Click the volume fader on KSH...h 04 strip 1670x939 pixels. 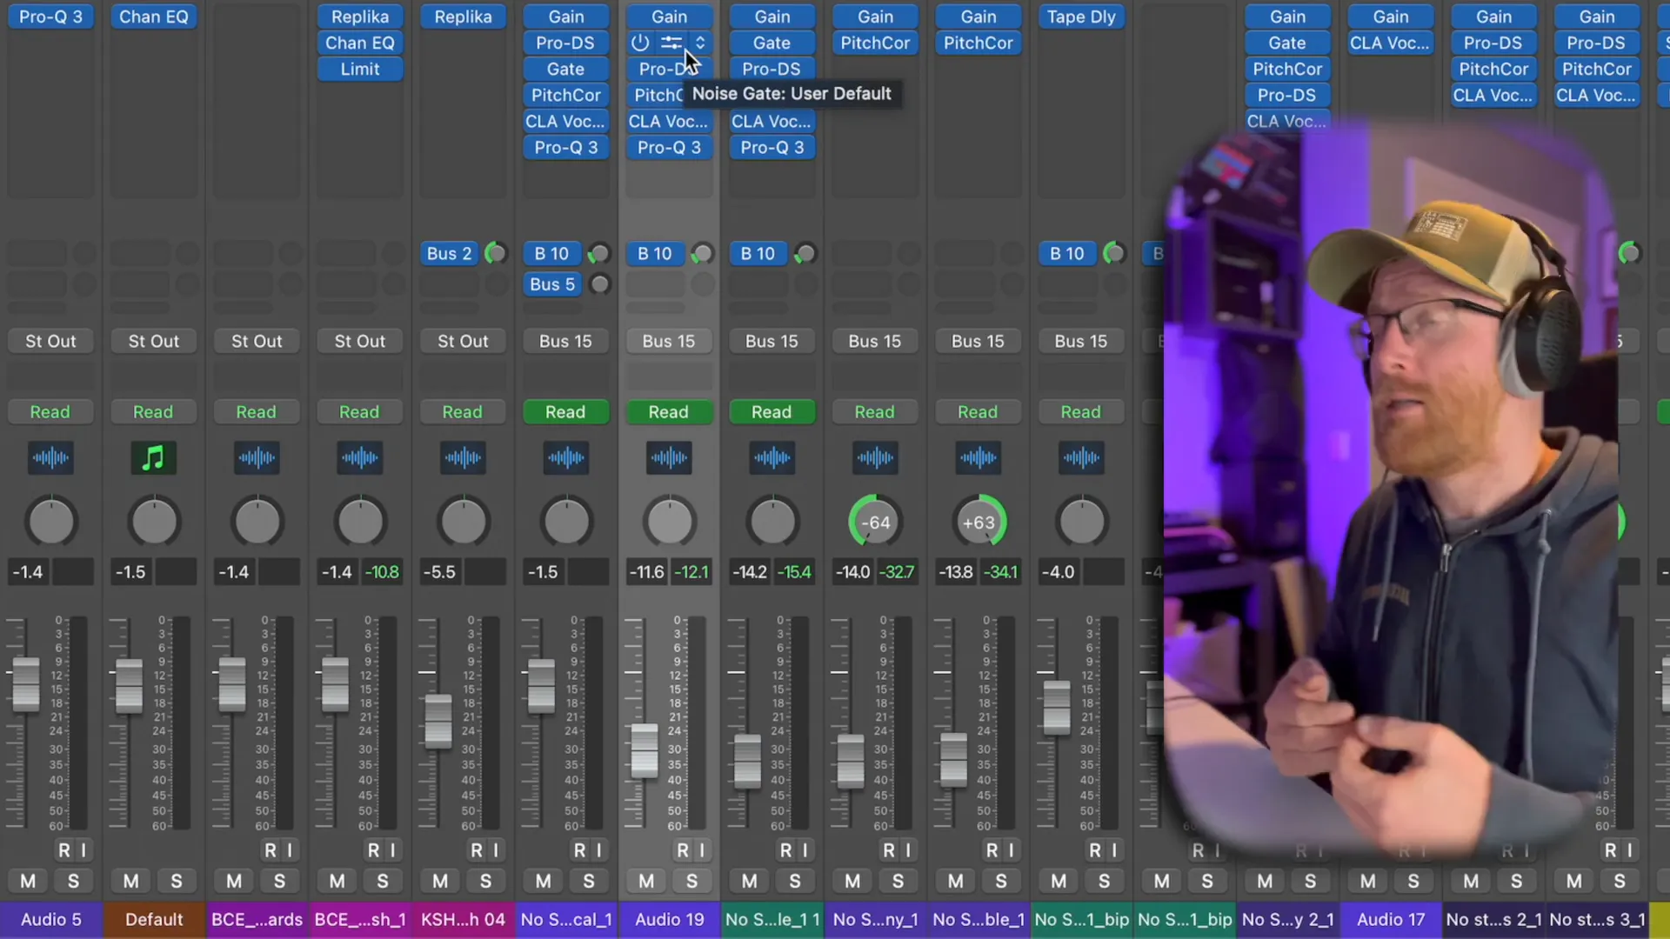(438, 722)
